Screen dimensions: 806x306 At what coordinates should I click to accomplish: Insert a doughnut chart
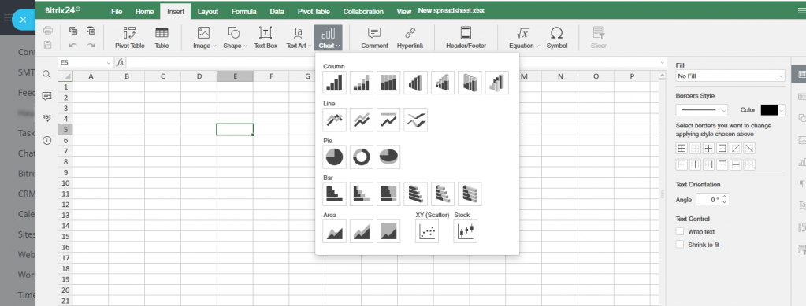(362, 157)
